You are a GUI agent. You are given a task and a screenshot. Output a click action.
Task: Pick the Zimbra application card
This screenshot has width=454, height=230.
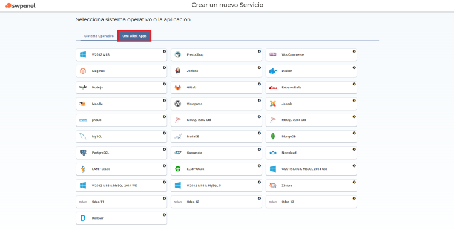tap(311, 185)
